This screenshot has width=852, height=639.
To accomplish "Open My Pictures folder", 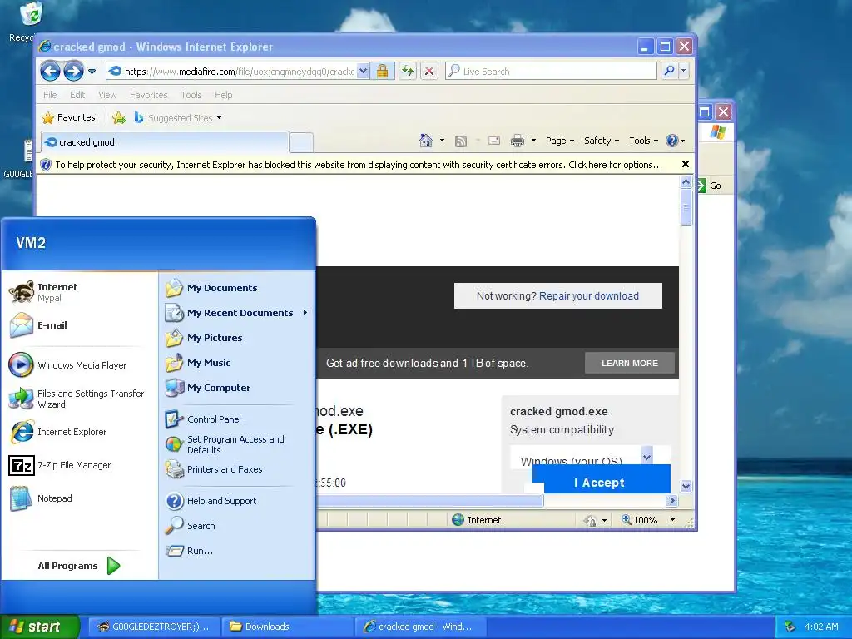I will 236,338.
